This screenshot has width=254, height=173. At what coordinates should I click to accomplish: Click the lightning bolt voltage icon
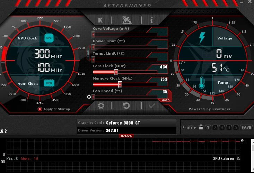click(202, 38)
